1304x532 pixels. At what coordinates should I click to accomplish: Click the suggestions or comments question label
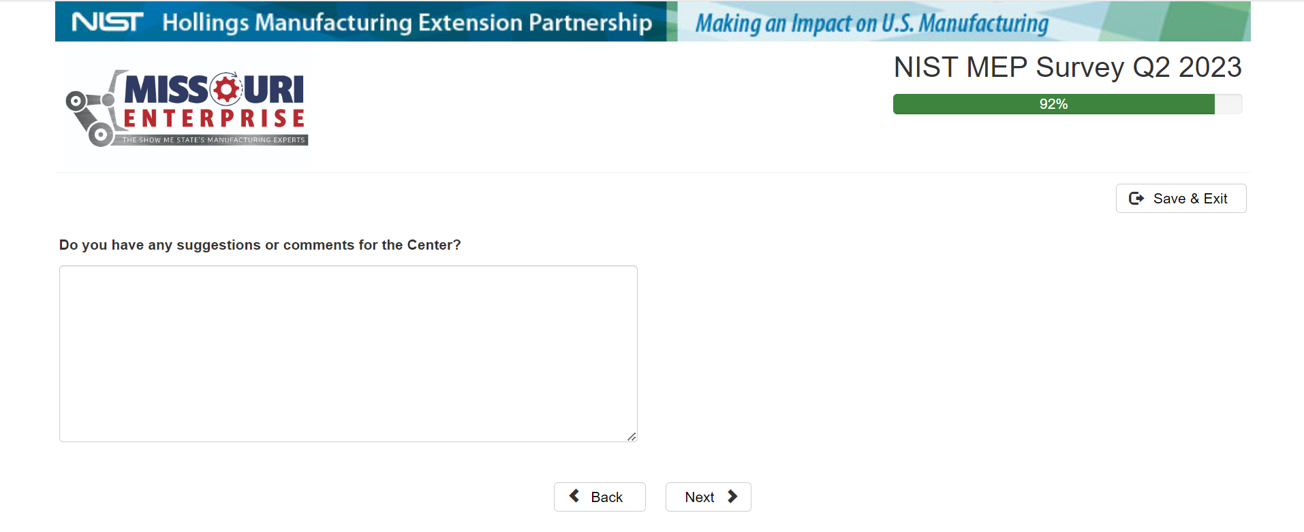pyautogui.click(x=260, y=245)
